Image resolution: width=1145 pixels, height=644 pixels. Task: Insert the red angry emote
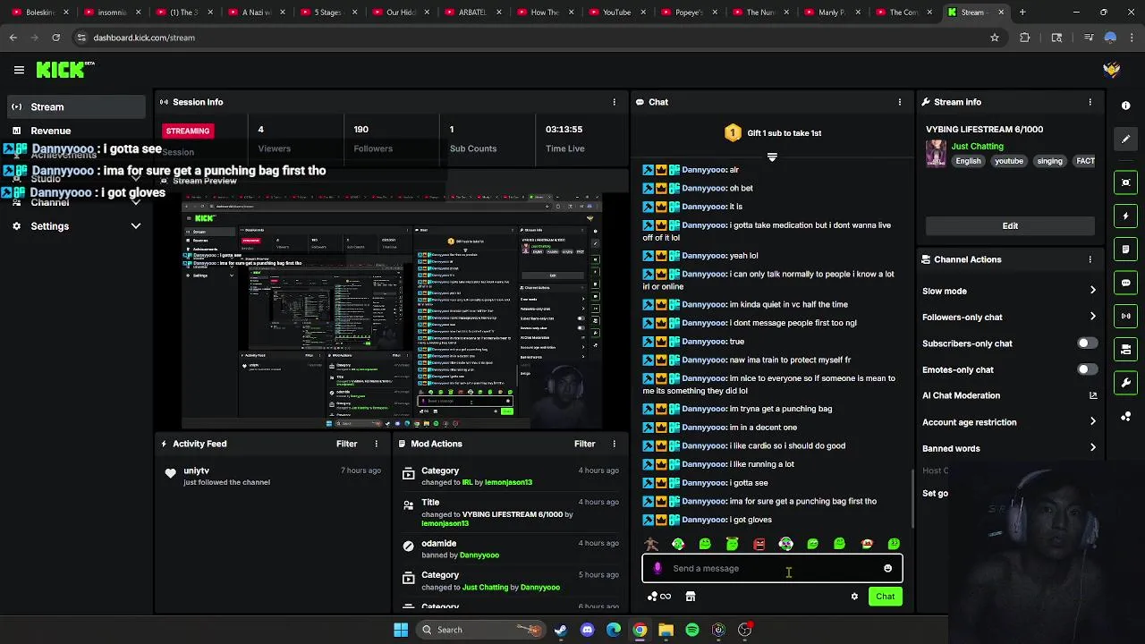[759, 544]
